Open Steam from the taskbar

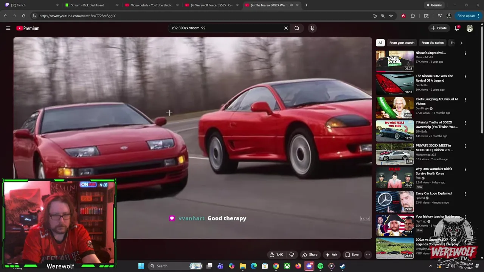342,266
